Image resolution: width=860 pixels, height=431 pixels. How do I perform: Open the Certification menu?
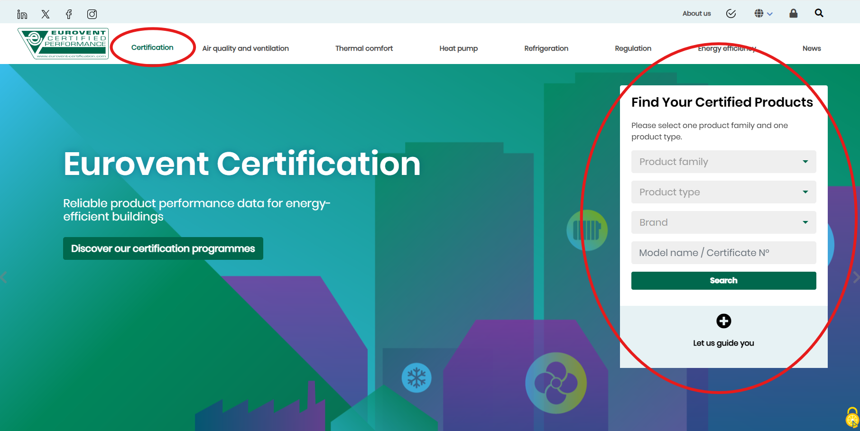(x=152, y=47)
